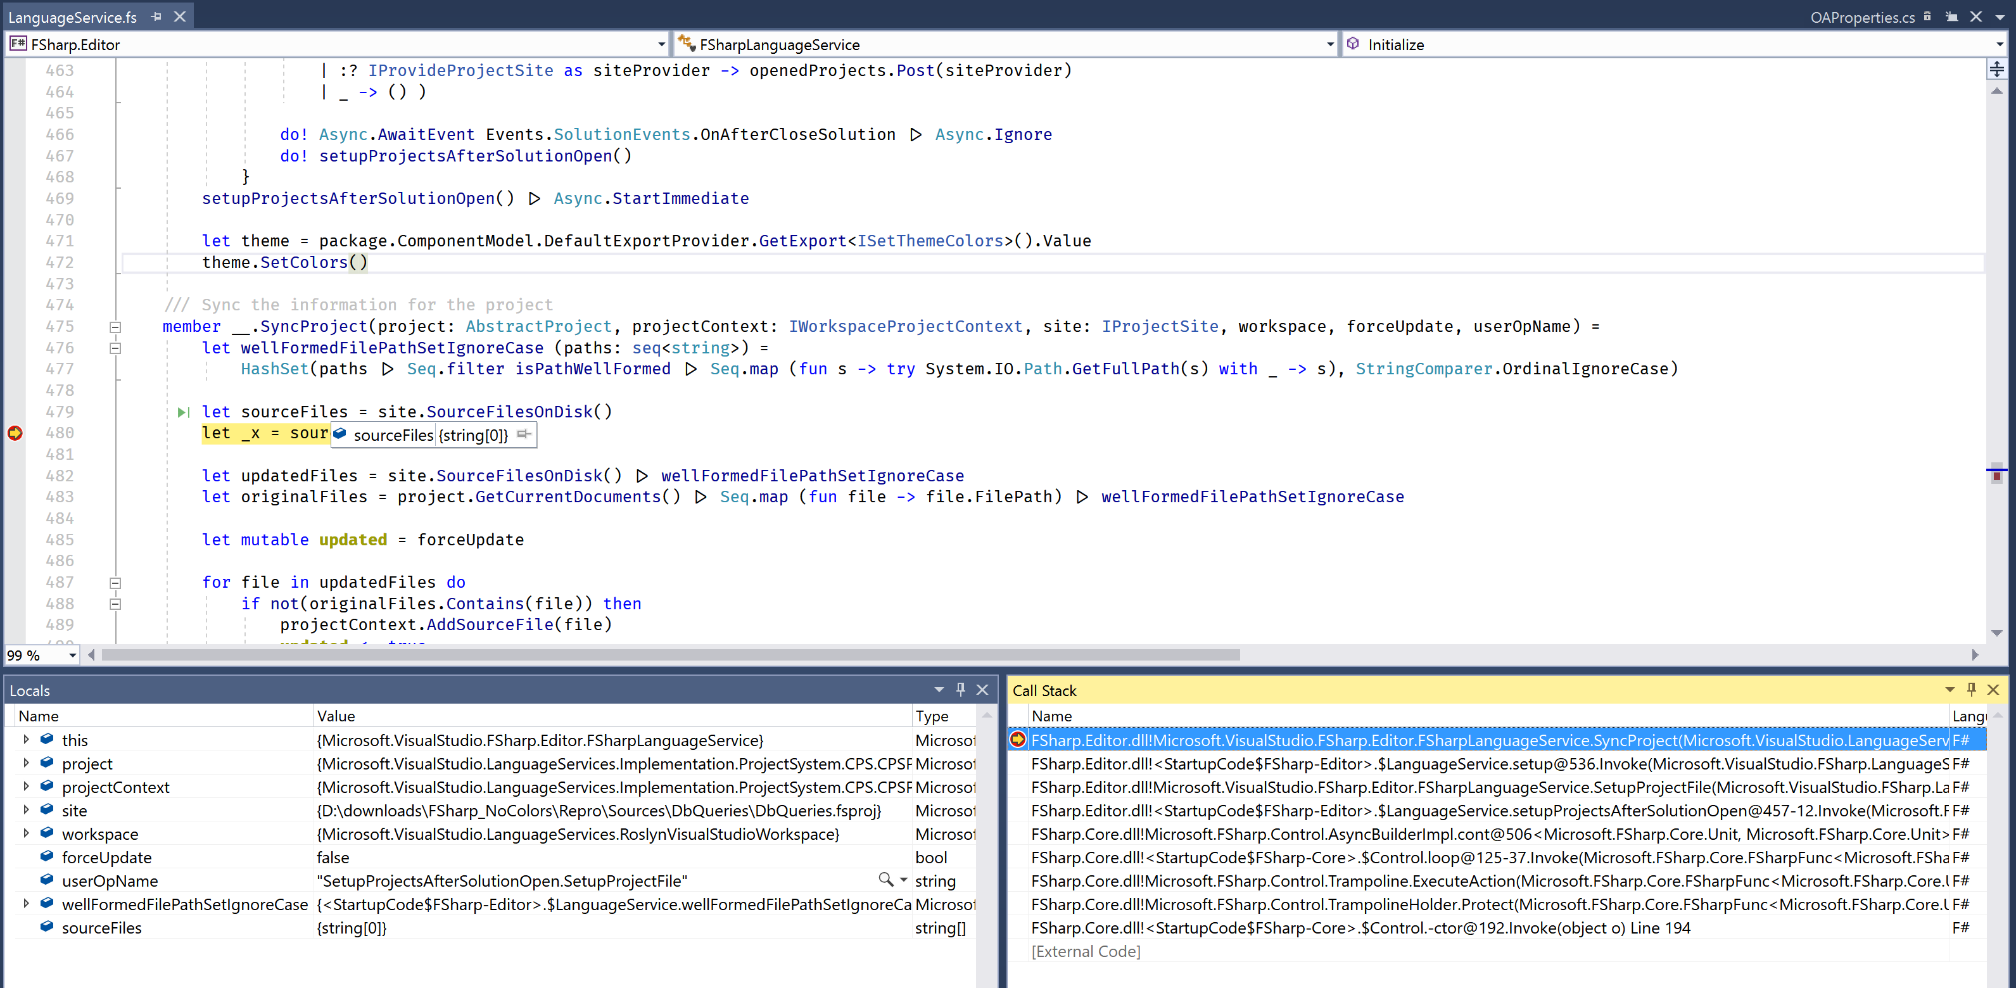
Task: Toggle auto-hide pin on Call Stack panel
Action: click(1972, 689)
